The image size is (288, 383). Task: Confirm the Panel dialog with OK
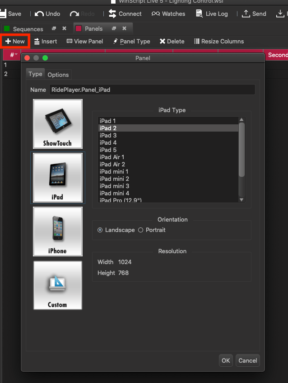pos(226,360)
